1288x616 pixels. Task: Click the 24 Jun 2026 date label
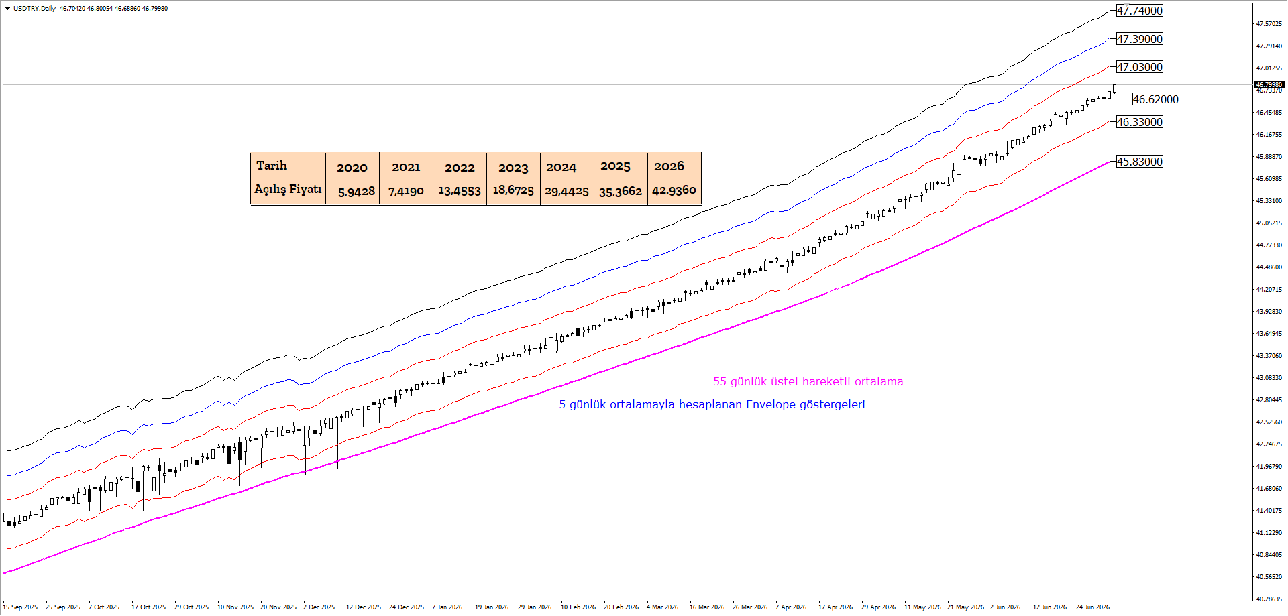pos(1093,607)
